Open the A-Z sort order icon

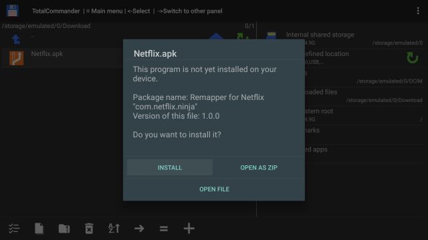coord(114,228)
